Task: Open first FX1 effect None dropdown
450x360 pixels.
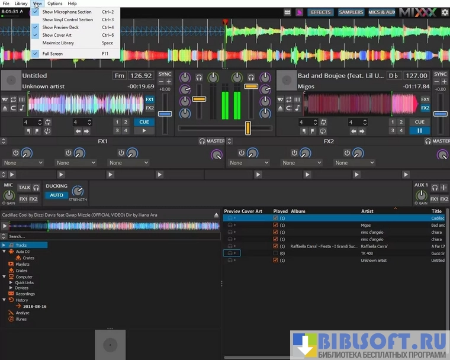Action: point(24,163)
